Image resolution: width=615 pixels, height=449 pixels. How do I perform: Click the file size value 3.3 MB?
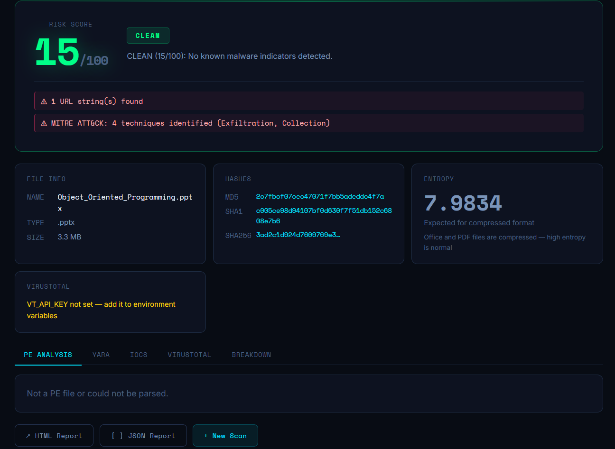point(69,237)
